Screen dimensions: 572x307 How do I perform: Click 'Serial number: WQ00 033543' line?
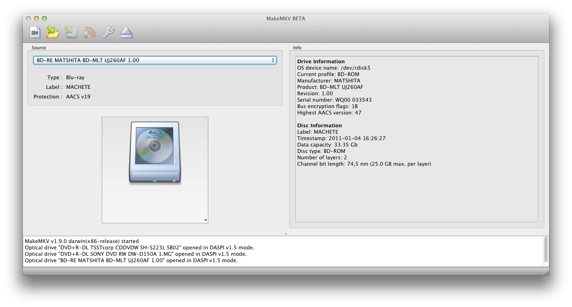coord(334,100)
